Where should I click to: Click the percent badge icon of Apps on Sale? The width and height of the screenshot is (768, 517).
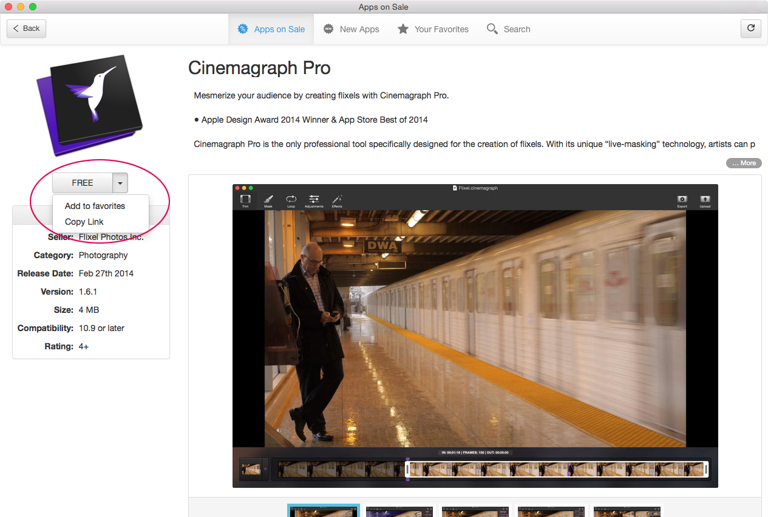[243, 29]
